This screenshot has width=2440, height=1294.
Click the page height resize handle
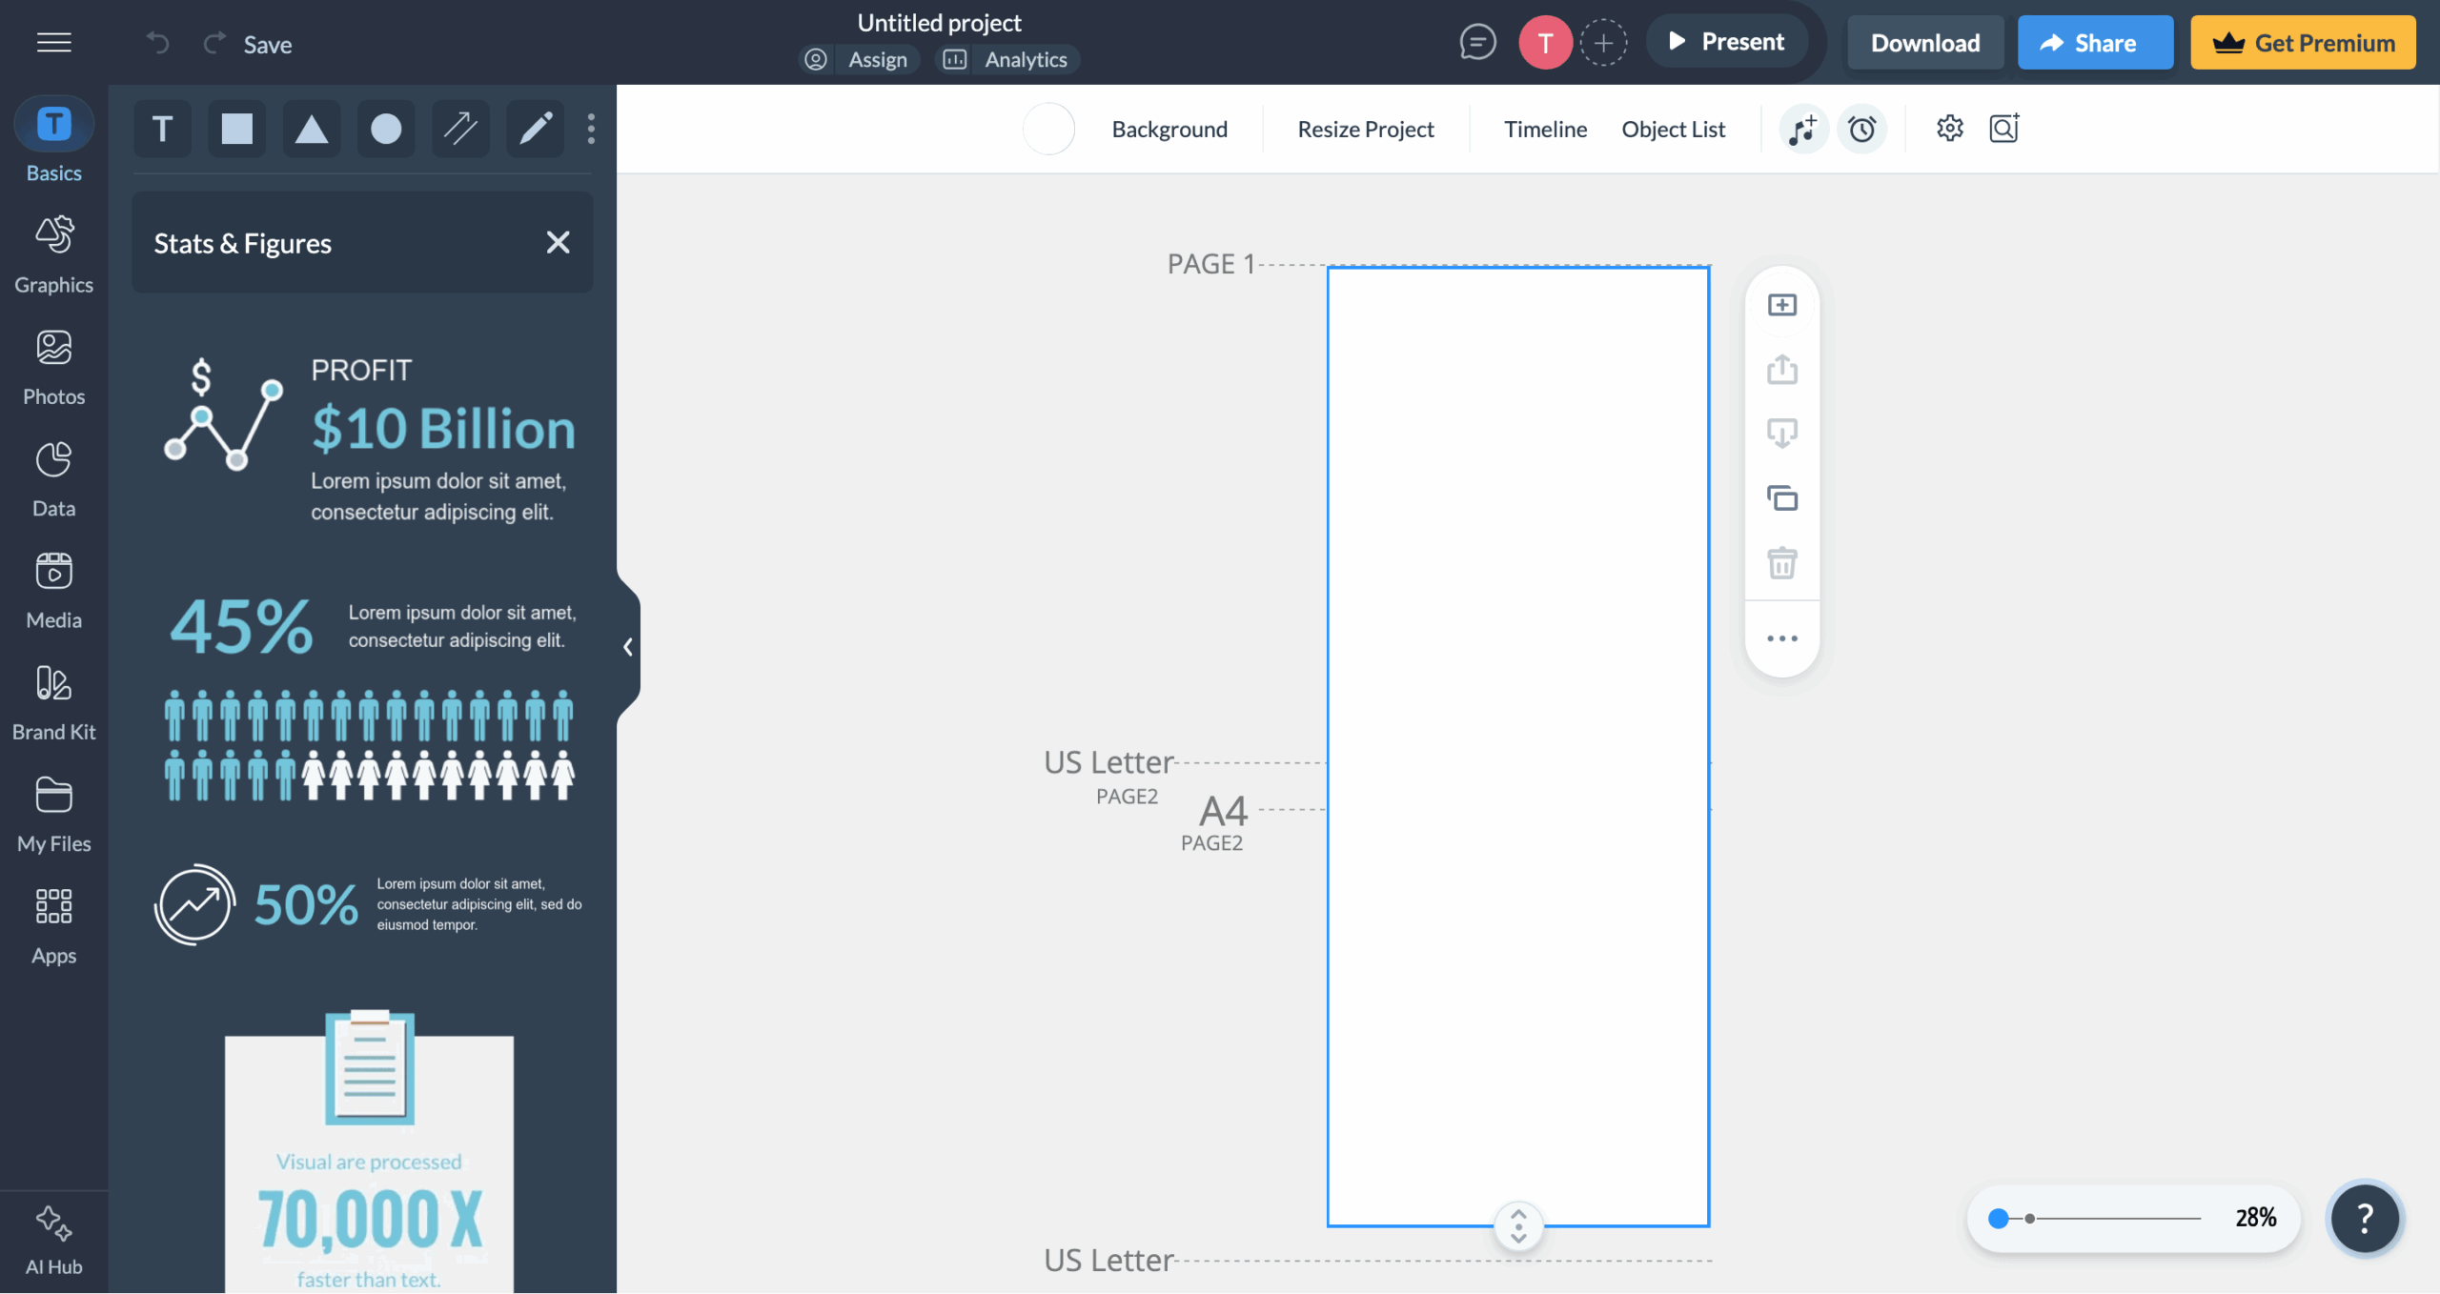tap(1518, 1226)
